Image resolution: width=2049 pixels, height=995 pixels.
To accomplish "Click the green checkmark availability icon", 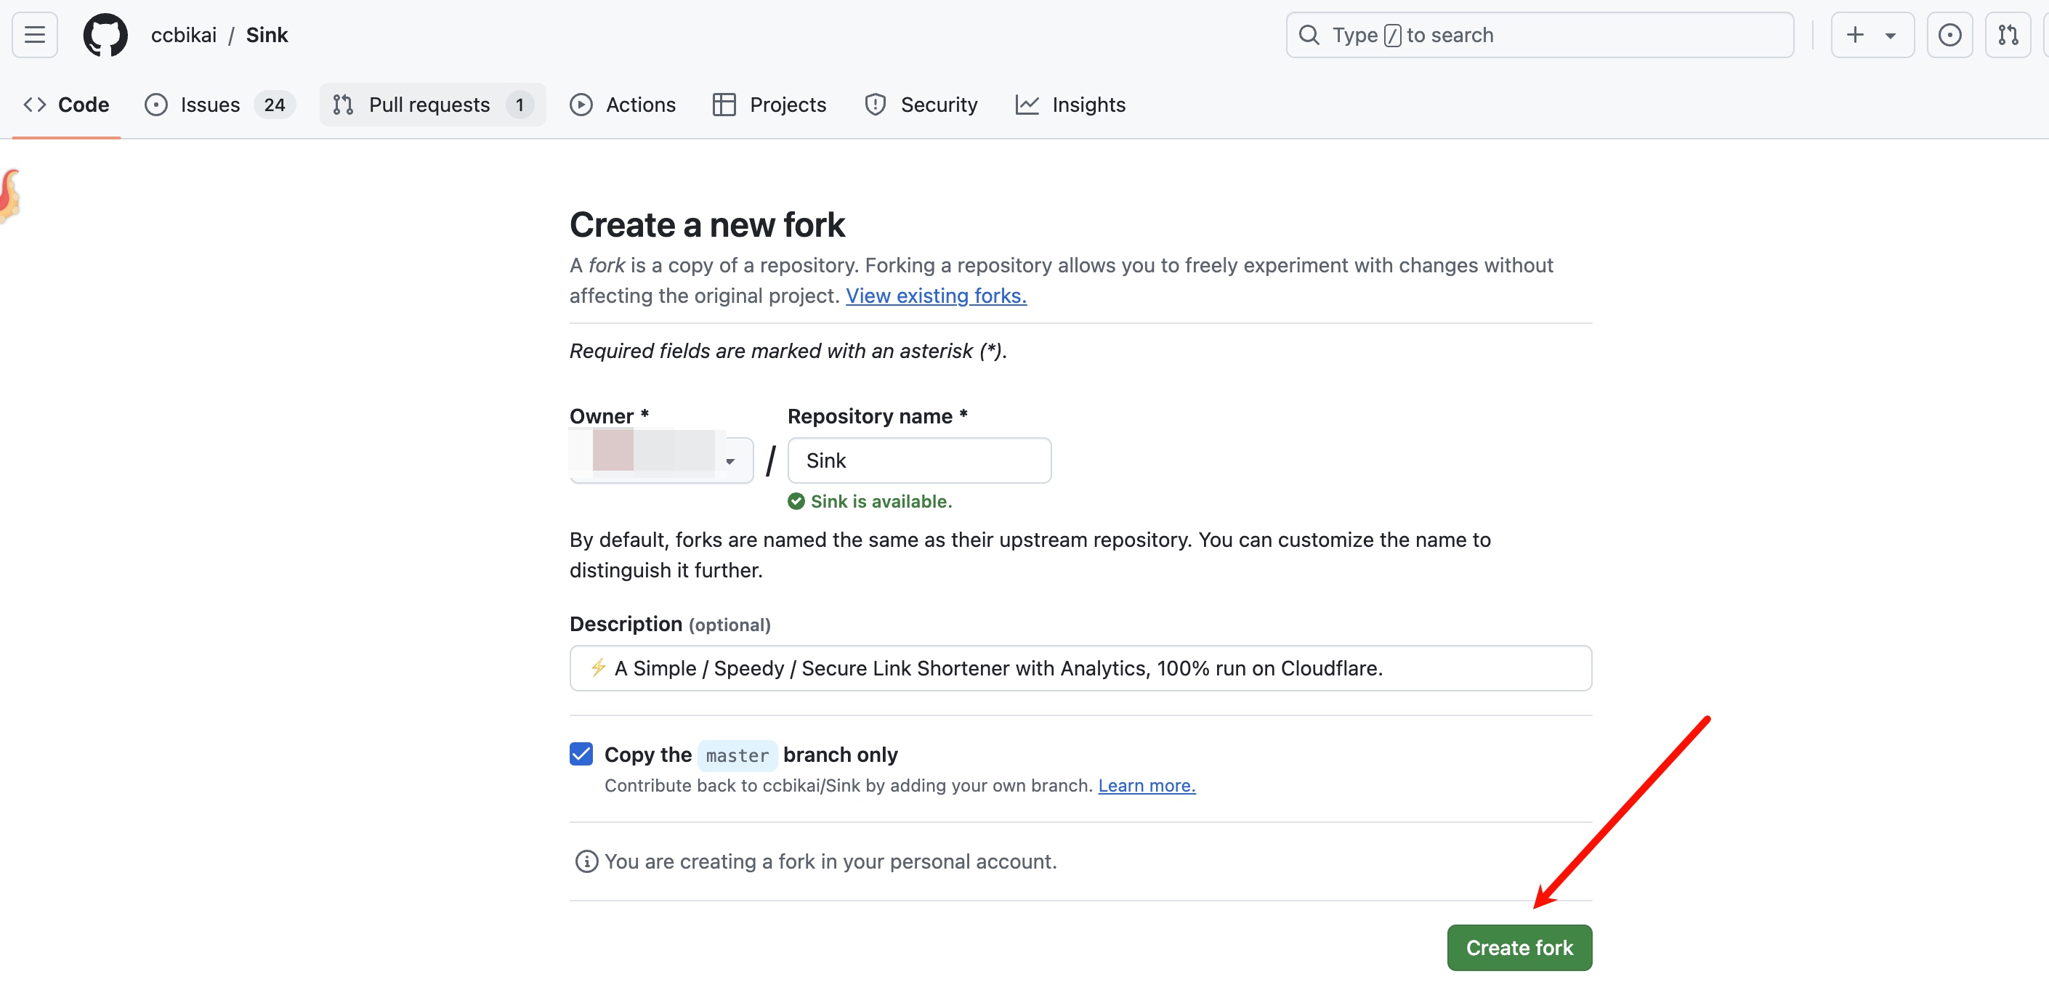I will [x=796, y=501].
